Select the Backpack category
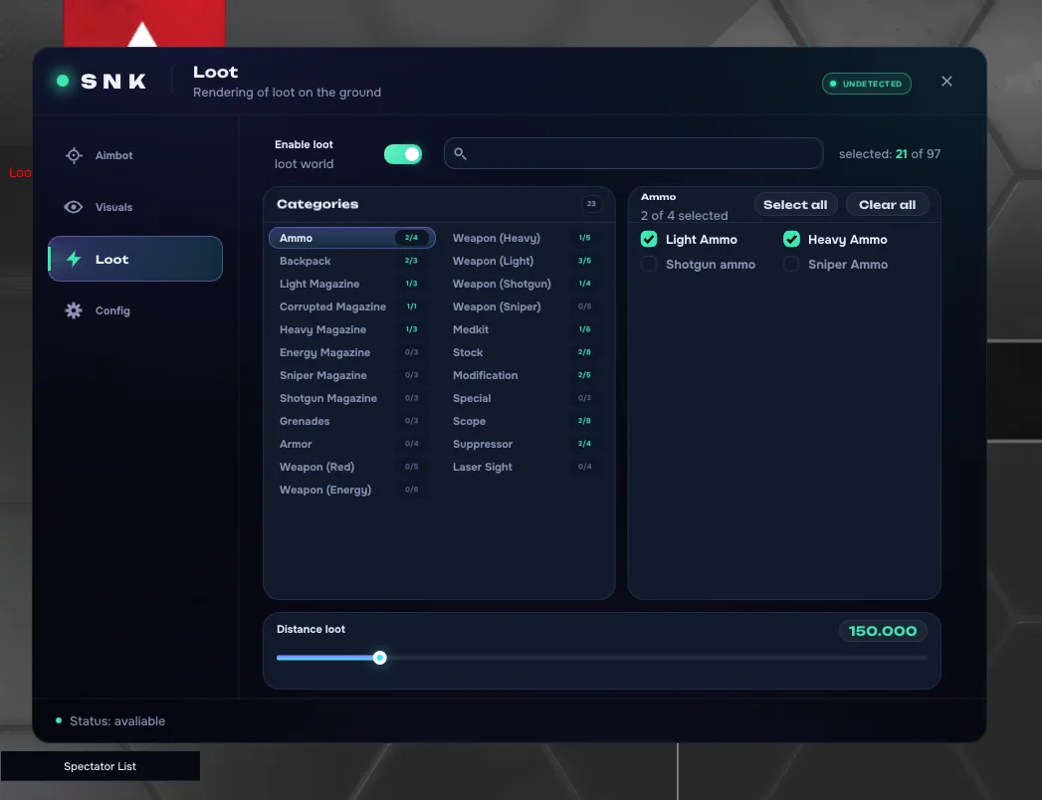 [x=352, y=261]
